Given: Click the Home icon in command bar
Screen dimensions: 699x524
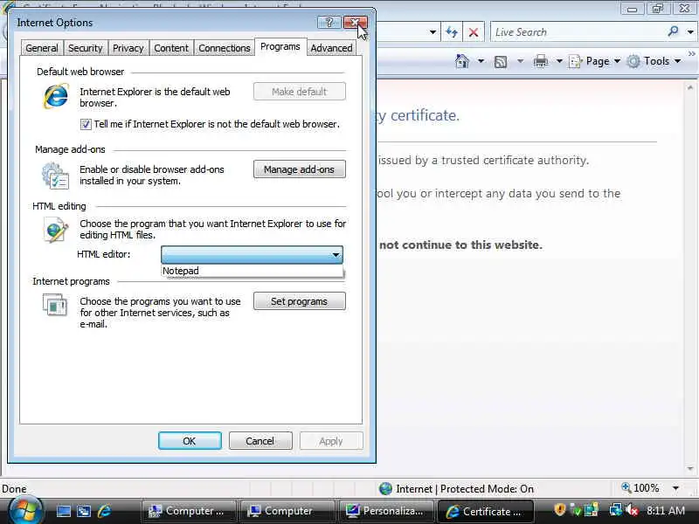Looking at the screenshot, I should point(462,61).
